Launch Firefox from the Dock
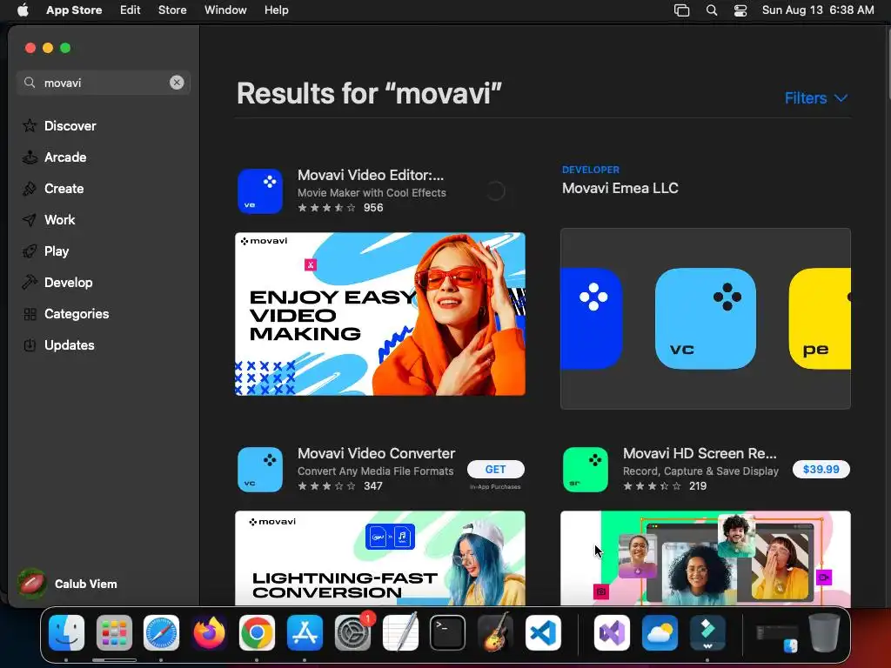Image resolution: width=891 pixels, height=668 pixels. point(209,632)
